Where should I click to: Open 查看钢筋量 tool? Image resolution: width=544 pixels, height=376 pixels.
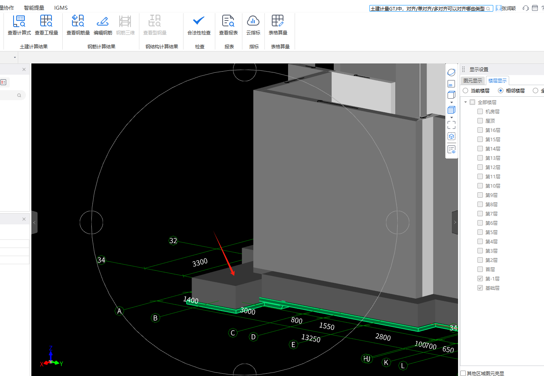click(x=78, y=25)
